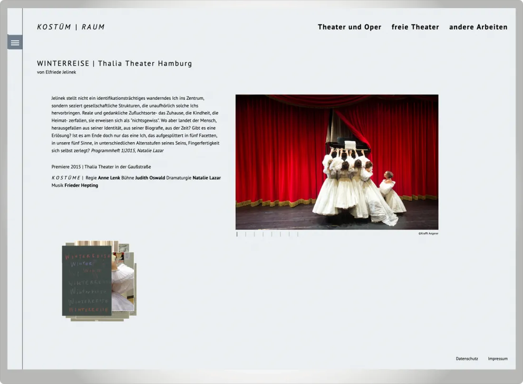
Task: Advance slideshow via the sixth marker
Action: [x=281, y=234]
